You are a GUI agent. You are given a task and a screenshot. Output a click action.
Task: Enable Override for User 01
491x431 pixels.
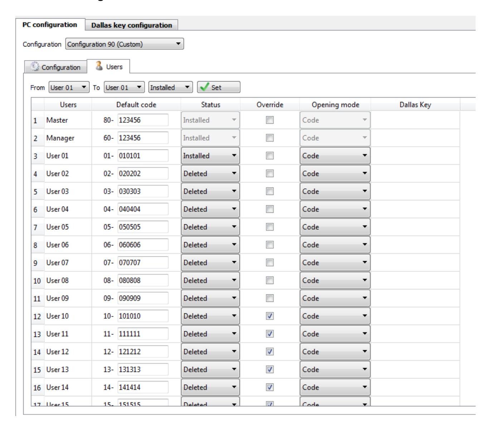tap(269, 156)
